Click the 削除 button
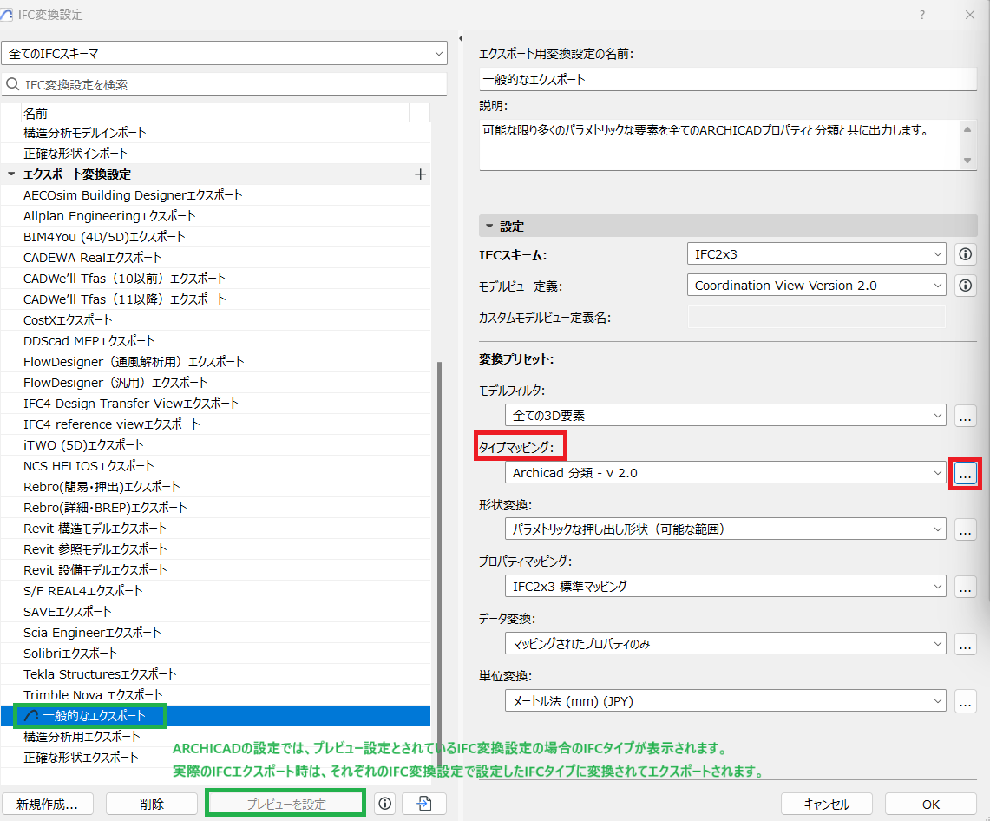 click(152, 804)
